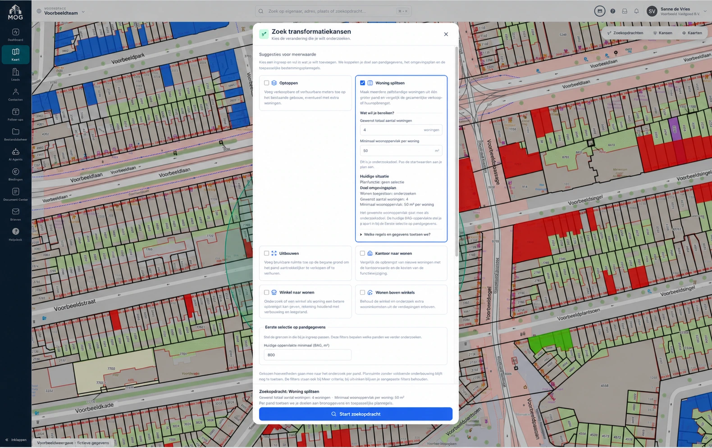Focus the top search bar for eigenaar or adres
This screenshot has width=712, height=448.
pyautogui.click(x=333, y=11)
